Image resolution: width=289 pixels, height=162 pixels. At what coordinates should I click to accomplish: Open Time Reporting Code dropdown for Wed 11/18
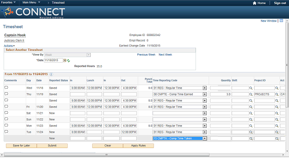[205, 88]
